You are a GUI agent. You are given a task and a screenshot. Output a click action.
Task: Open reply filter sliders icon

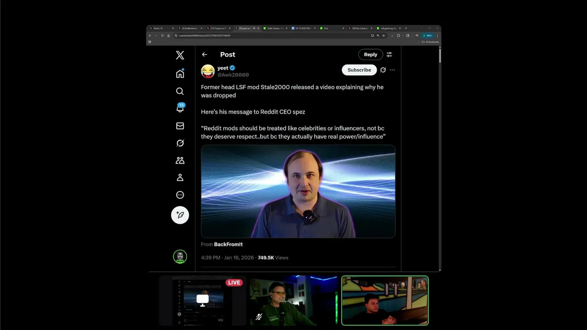coord(389,55)
